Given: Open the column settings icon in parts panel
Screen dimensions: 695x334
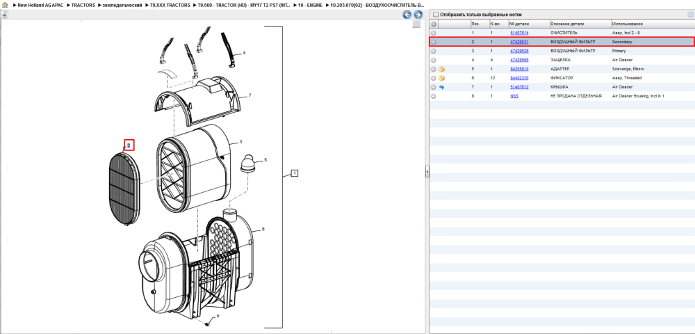Looking at the screenshot, I should click(690, 15).
